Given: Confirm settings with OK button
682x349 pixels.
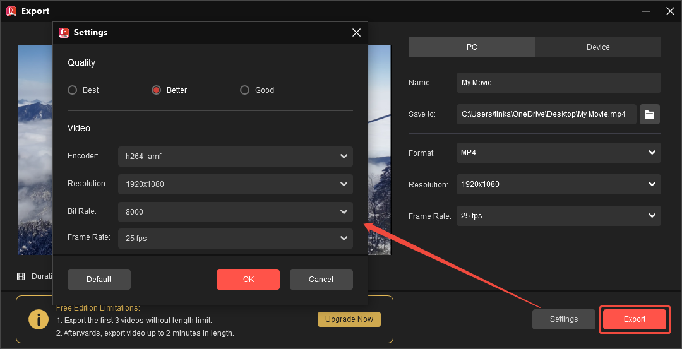Looking at the screenshot, I should click(248, 280).
